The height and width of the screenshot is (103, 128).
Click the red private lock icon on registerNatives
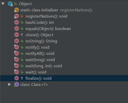click(x=22, y=16)
